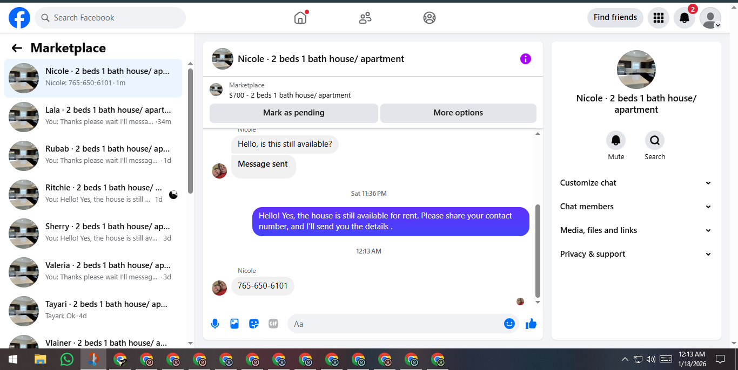
Task: Click the message input field Aa
Action: 397,324
